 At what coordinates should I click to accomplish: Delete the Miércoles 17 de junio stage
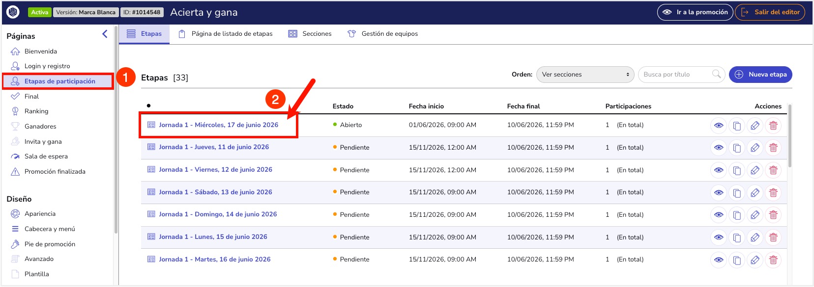(773, 126)
